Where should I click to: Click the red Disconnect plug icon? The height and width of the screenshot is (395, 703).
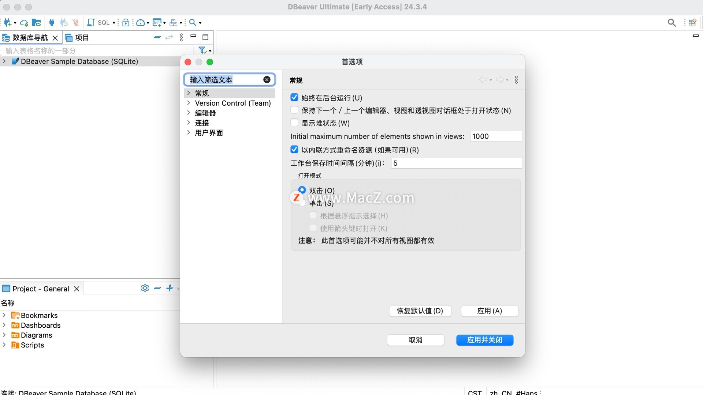click(x=76, y=23)
